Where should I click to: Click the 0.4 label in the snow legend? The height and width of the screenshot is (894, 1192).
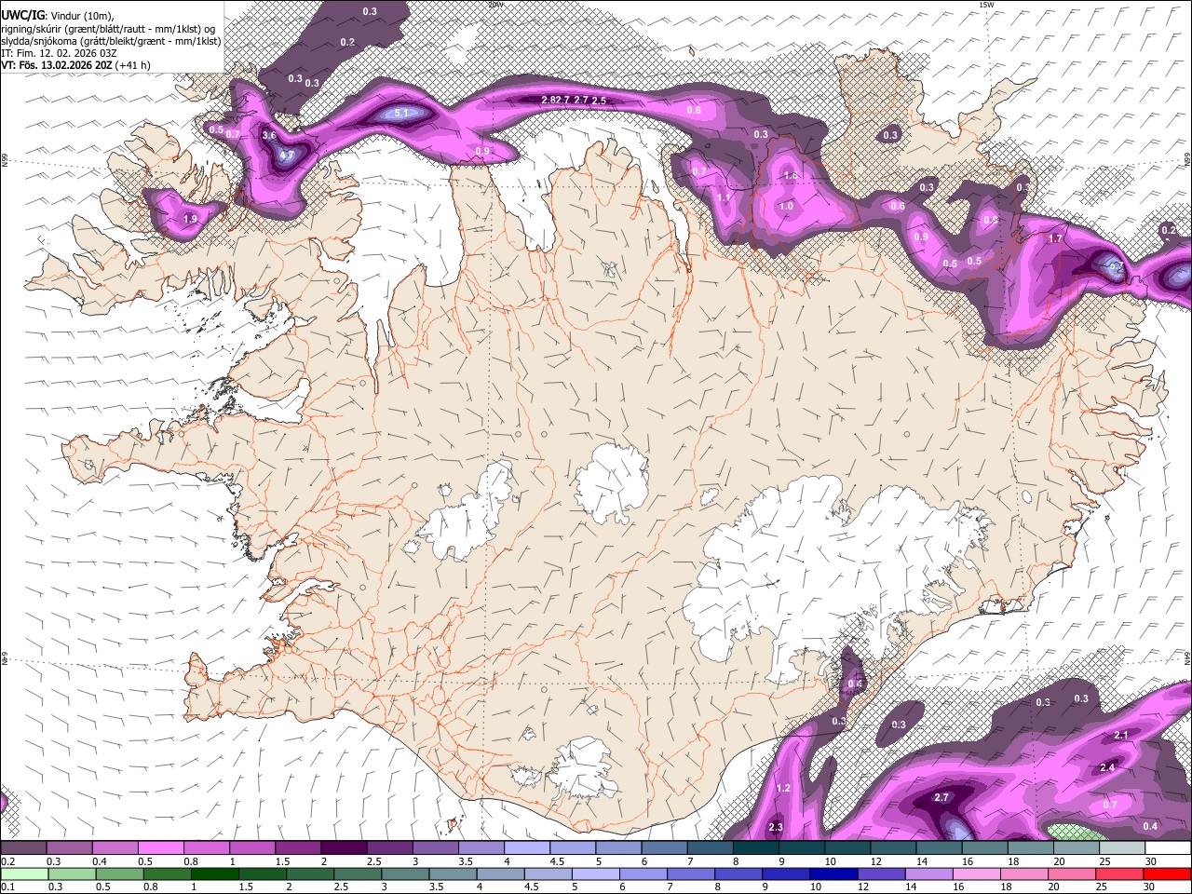pyautogui.click(x=100, y=861)
